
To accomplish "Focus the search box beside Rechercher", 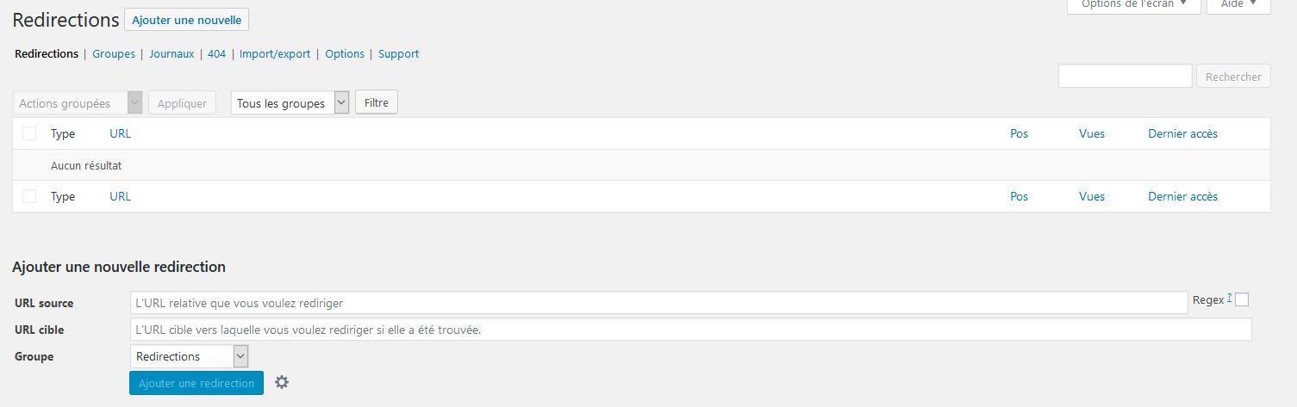I will click(1126, 76).
